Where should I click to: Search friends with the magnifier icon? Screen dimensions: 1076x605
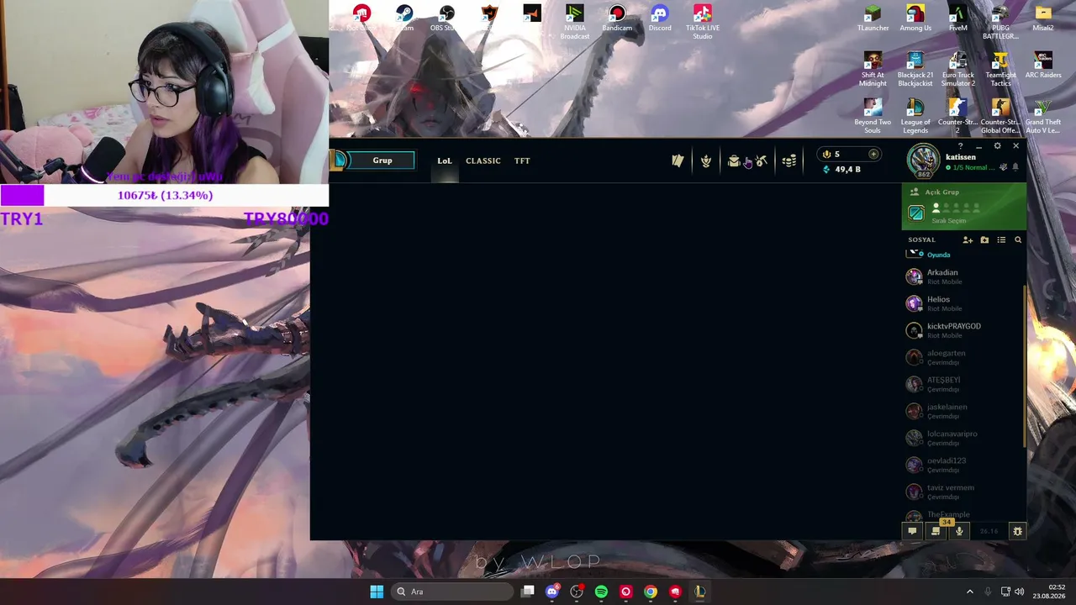click(1018, 240)
